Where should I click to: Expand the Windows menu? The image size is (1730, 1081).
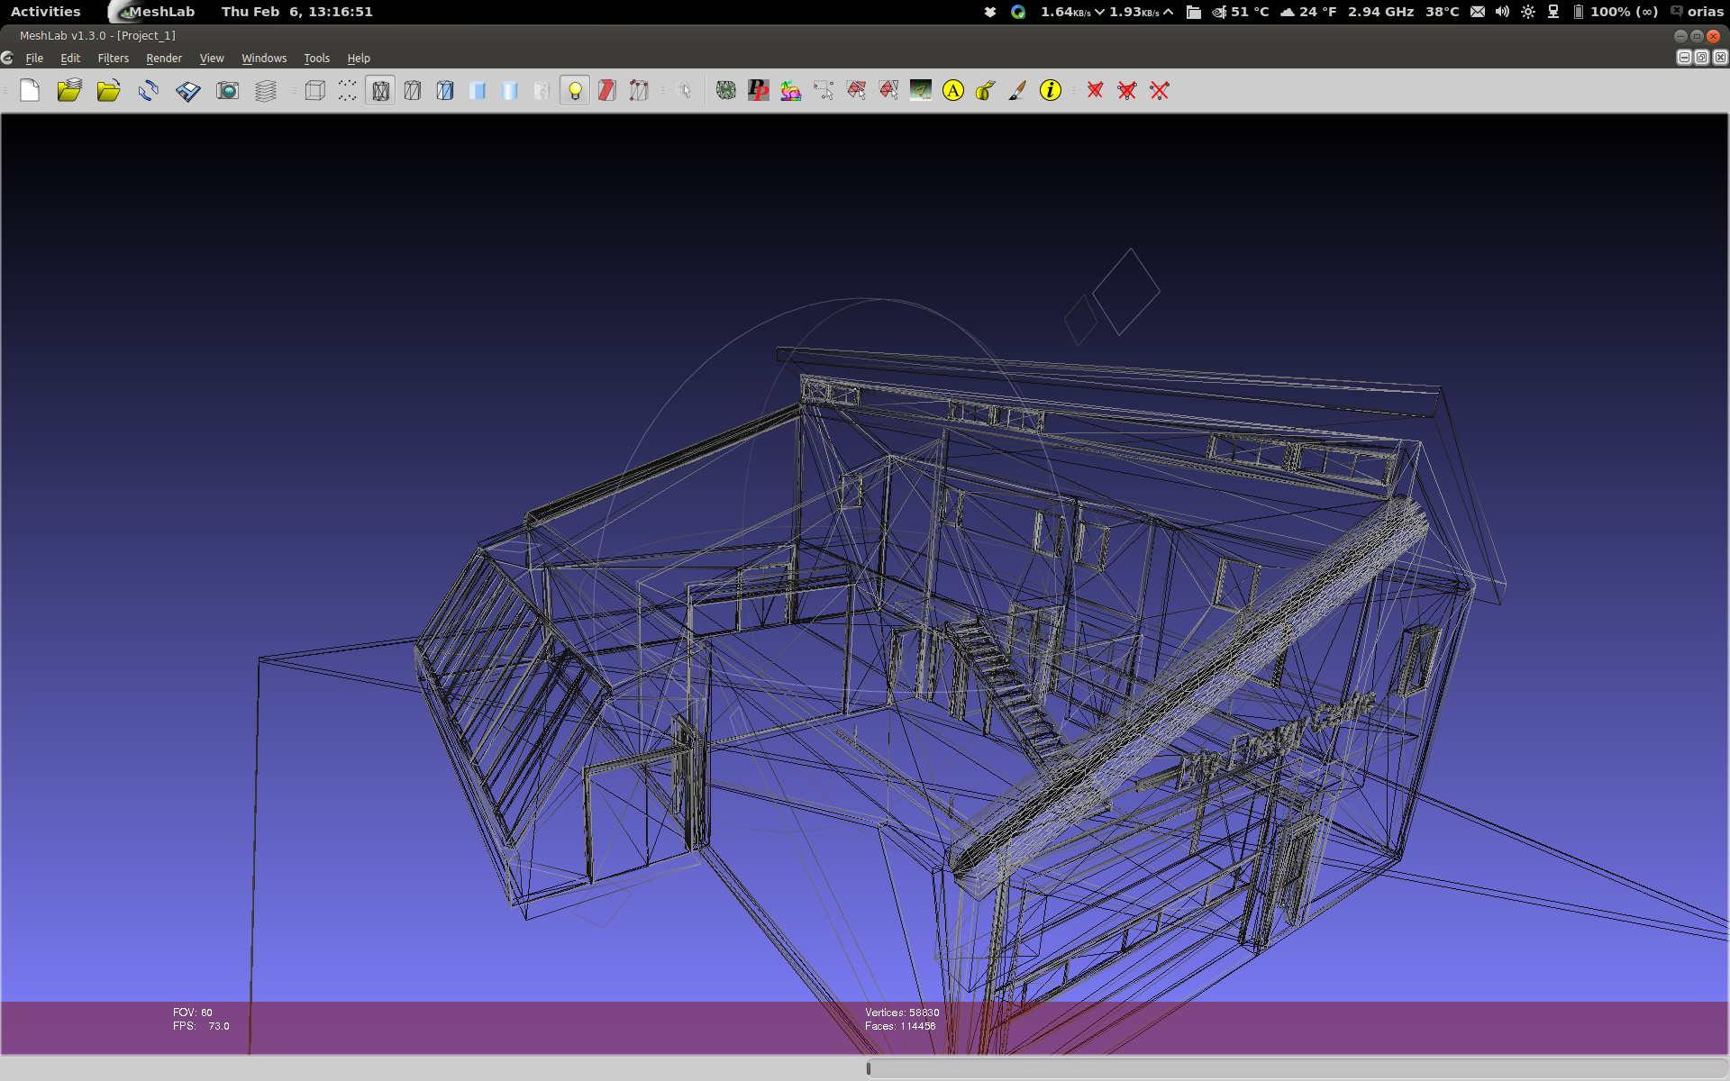point(264,58)
